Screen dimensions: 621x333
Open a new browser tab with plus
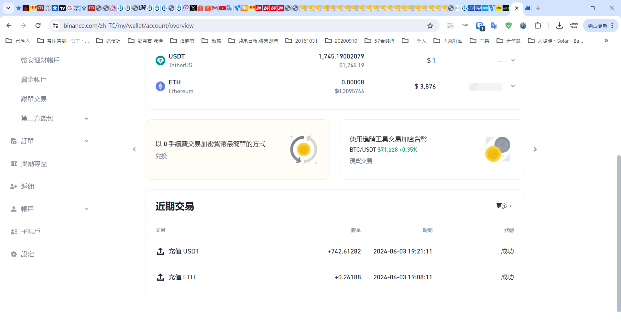[538, 8]
